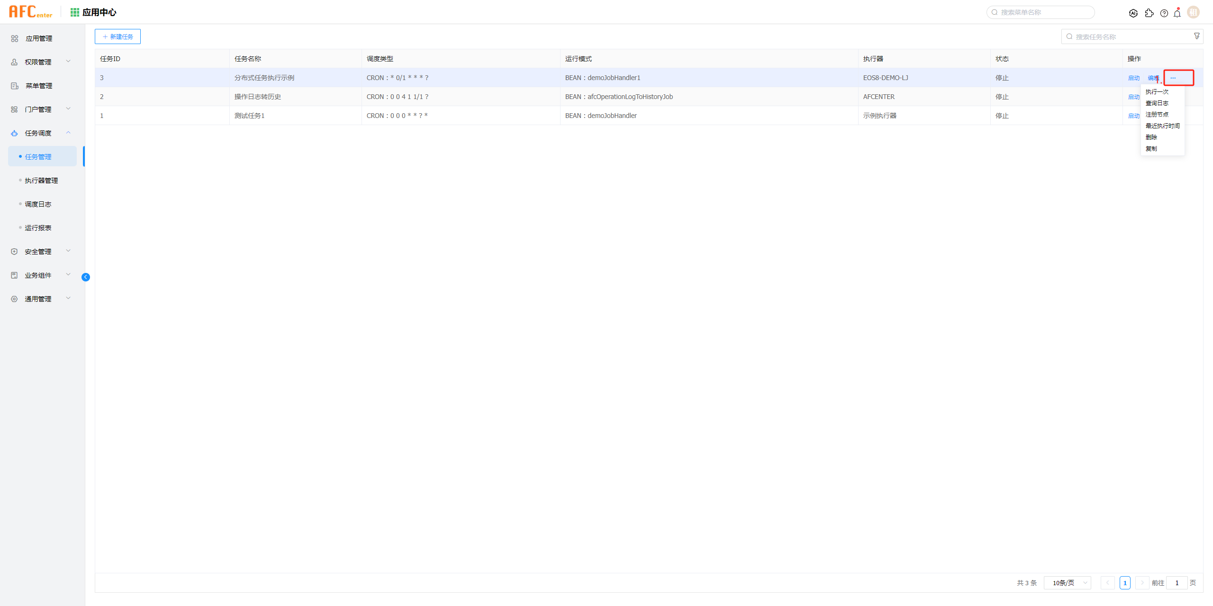
Task: Expand the 安全管理 sidebar group
Action: [38, 252]
